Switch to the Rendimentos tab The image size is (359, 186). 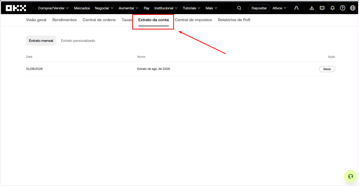pyautogui.click(x=64, y=20)
